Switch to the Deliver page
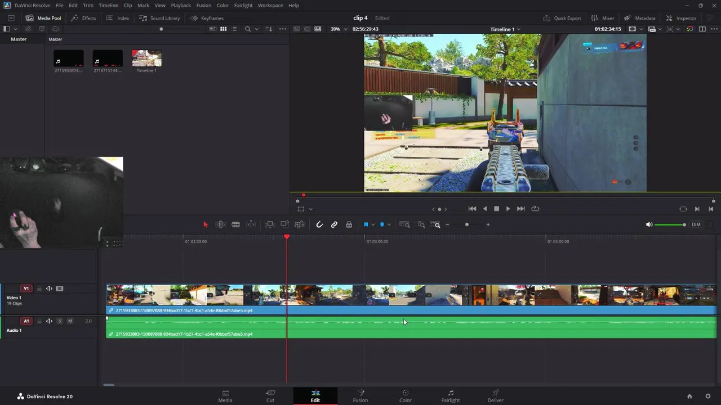Screen dimensions: 721x405 (x=496, y=396)
